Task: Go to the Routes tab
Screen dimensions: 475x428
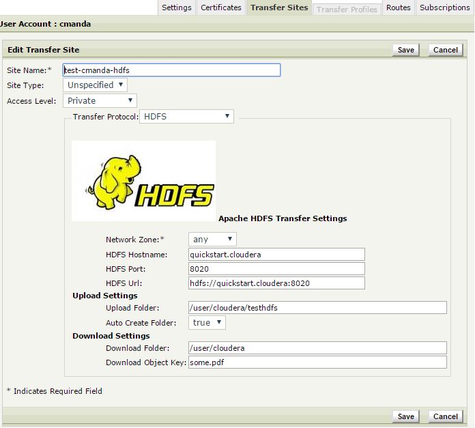Action: tap(398, 8)
